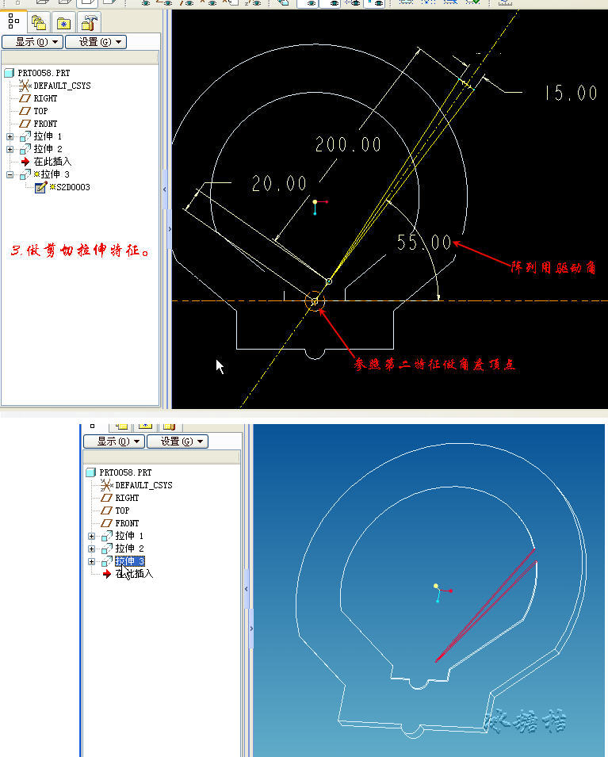Image resolution: width=608 pixels, height=757 pixels.
Task: Expand 拉伸 1 in blue 3D view tree
Action: click(91, 536)
